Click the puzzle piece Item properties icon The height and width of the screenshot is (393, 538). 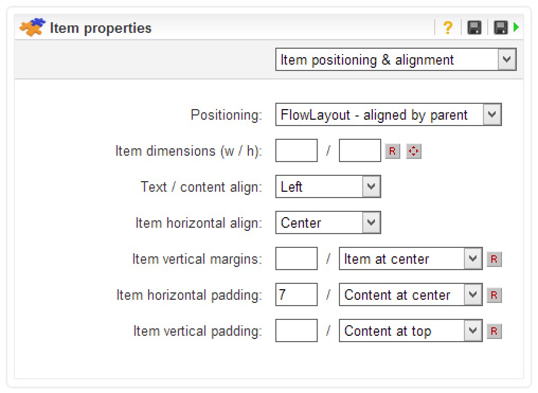point(32,27)
